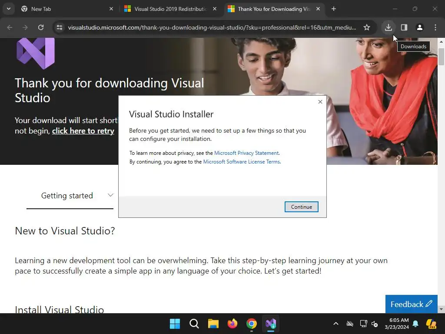Open the Chrome profile icon
Viewport: 445px width, 334px height.
[x=420, y=27]
